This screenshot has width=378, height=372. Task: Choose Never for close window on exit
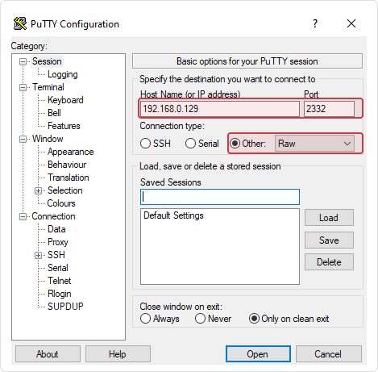(200, 319)
